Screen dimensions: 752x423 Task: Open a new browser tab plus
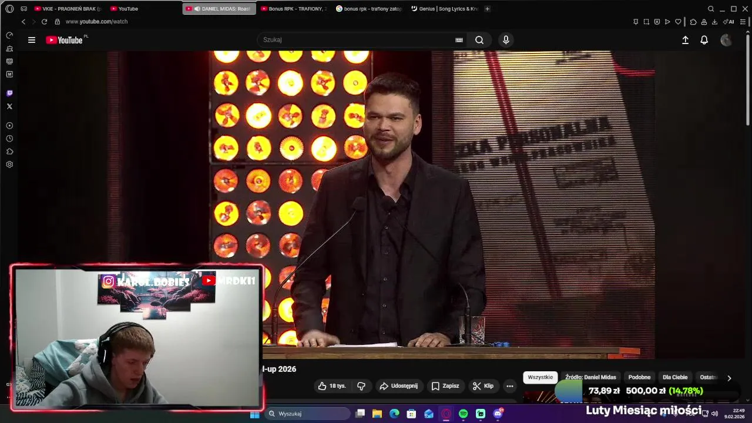(x=487, y=9)
